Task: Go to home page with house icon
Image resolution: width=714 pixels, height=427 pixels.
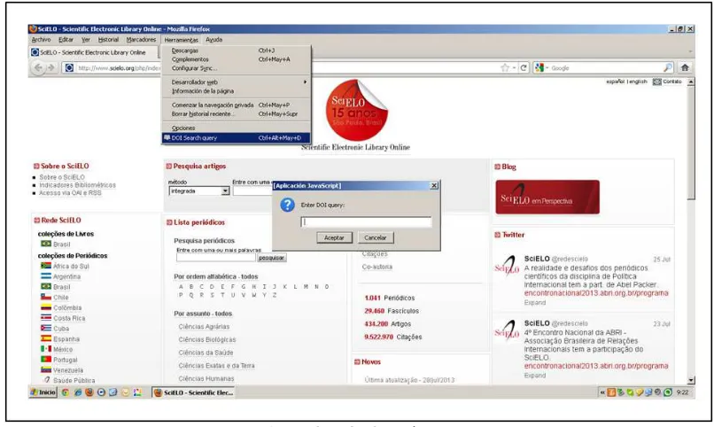Action: pyautogui.click(x=685, y=68)
